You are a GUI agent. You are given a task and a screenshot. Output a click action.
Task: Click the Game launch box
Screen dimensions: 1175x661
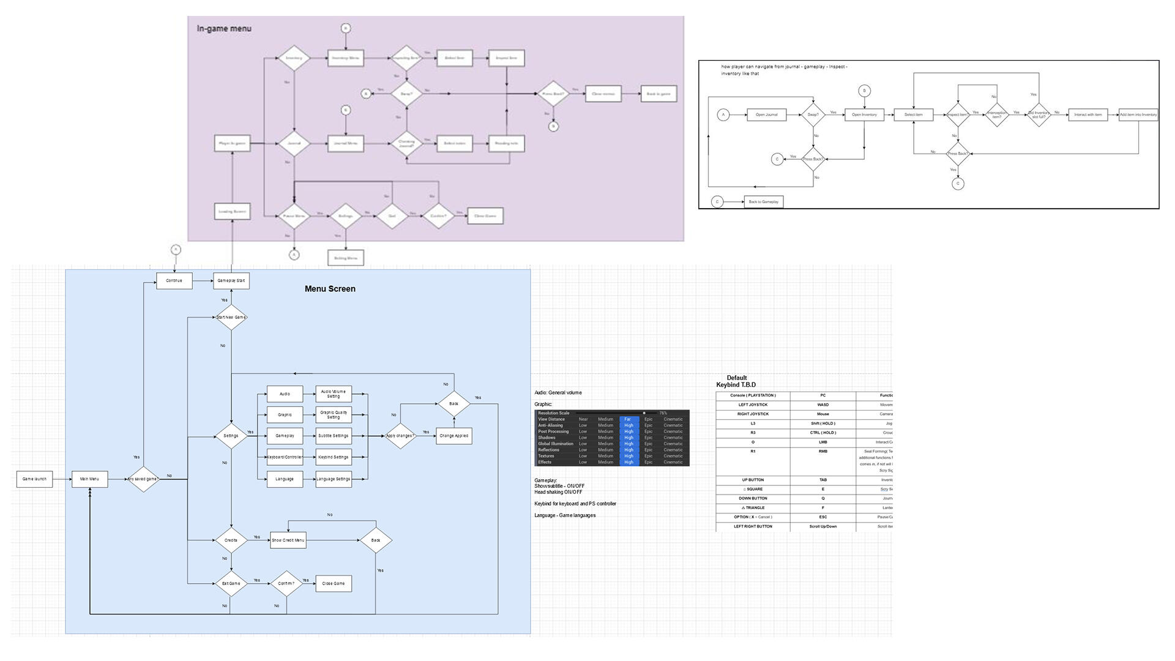pyautogui.click(x=34, y=479)
